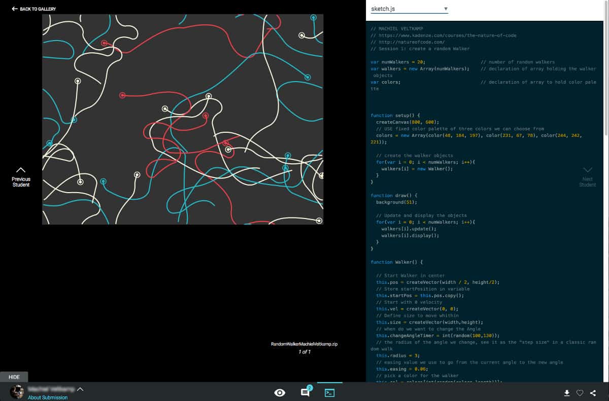This screenshot has height=401, width=609.
Task: Click the '// Session 1: create a random Walker' comment
Action: click(420, 49)
